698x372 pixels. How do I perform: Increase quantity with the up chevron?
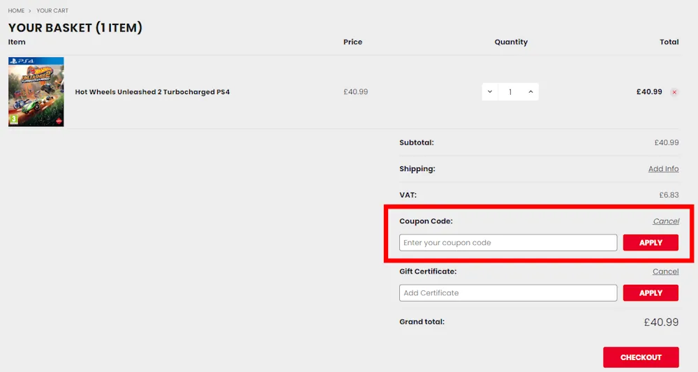click(530, 91)
